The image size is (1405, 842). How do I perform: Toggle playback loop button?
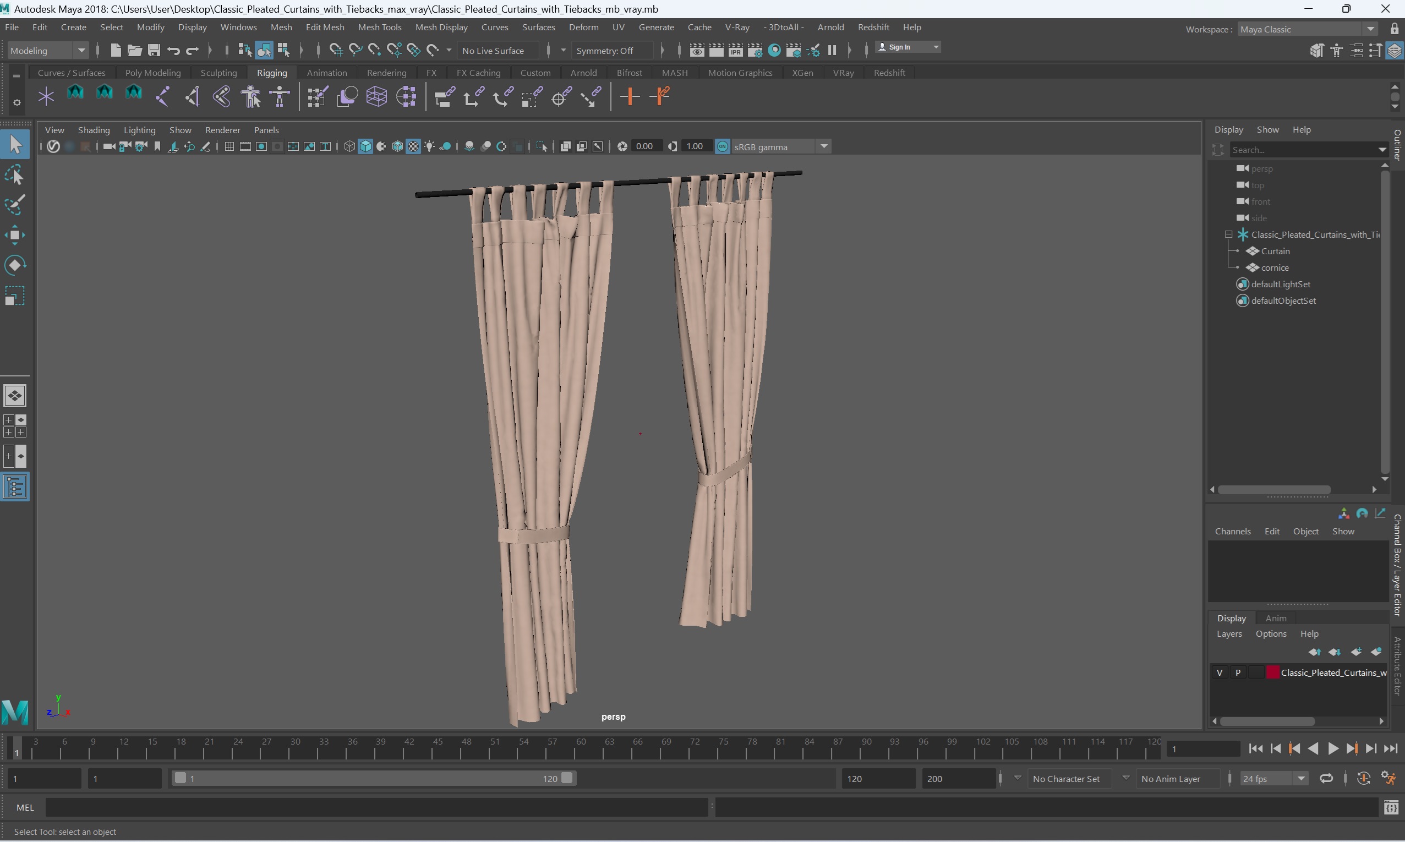(x=1326, y=779)
